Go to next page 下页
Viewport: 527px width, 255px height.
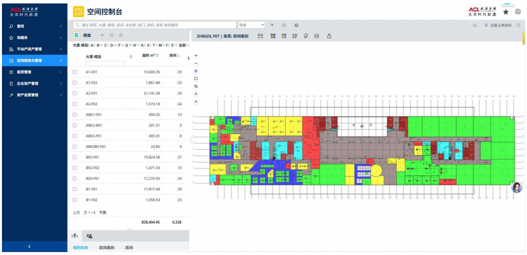[102, 212]
